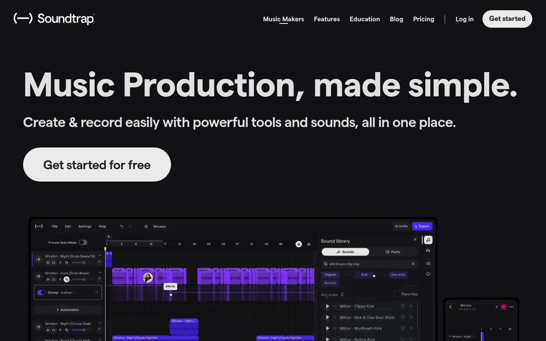
Task: Open more options for Drum Snare Fill track
Action: click(x=100, y=256)
